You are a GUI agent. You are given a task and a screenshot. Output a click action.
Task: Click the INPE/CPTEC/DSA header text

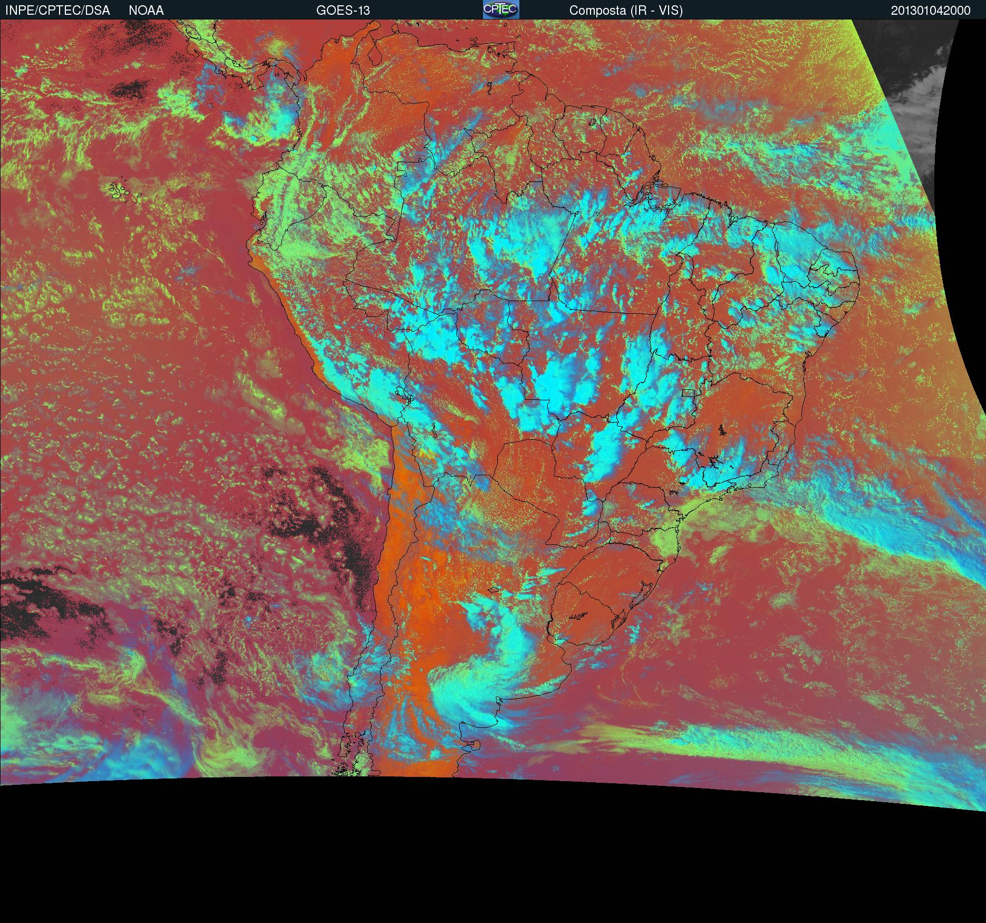point(57,11)
